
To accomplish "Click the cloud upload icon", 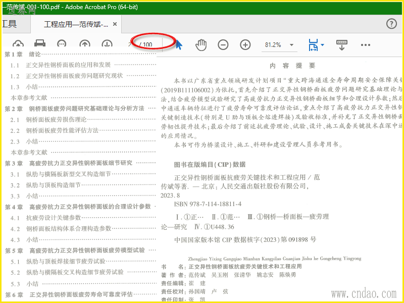I will tap(18, 43).
